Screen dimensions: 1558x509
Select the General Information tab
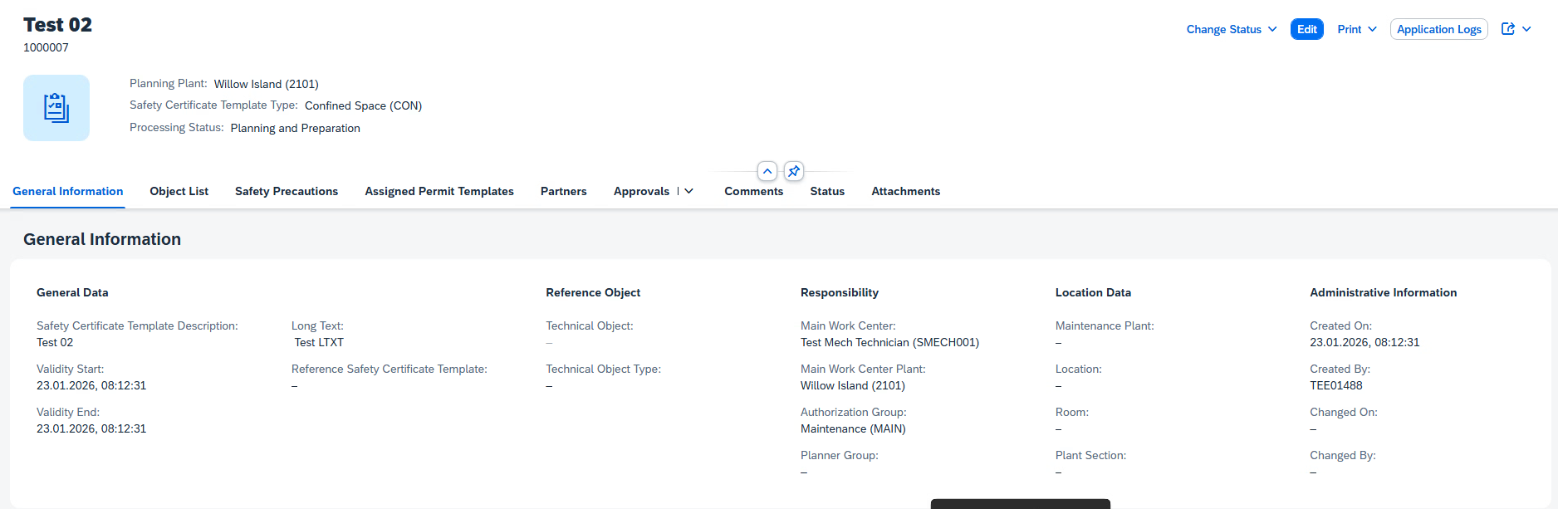[68, 191]
